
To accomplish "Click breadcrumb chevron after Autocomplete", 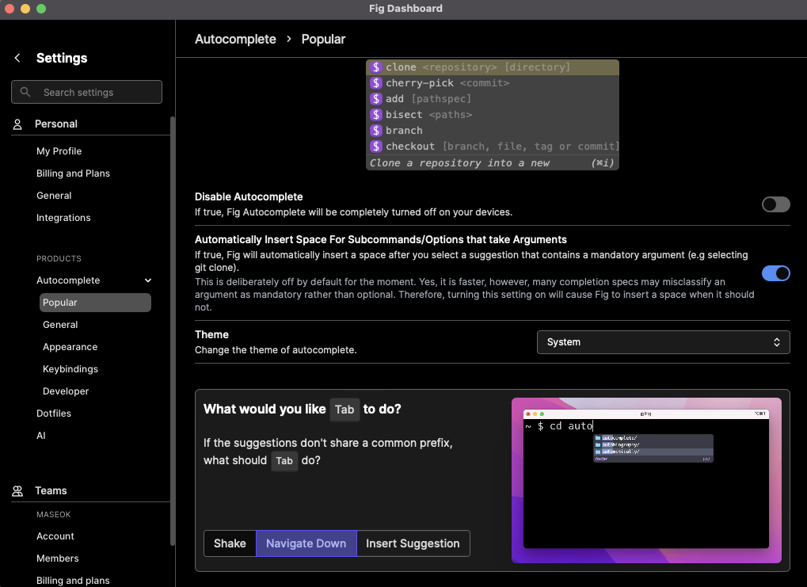I will point(289,39).
